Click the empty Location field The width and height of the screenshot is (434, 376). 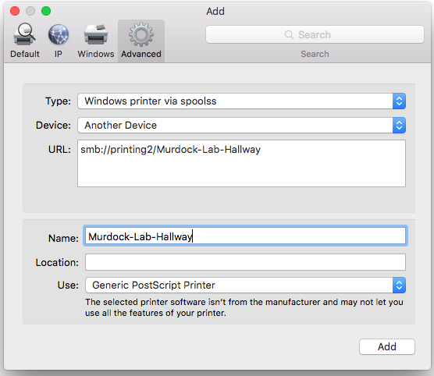tap(246, 262)
